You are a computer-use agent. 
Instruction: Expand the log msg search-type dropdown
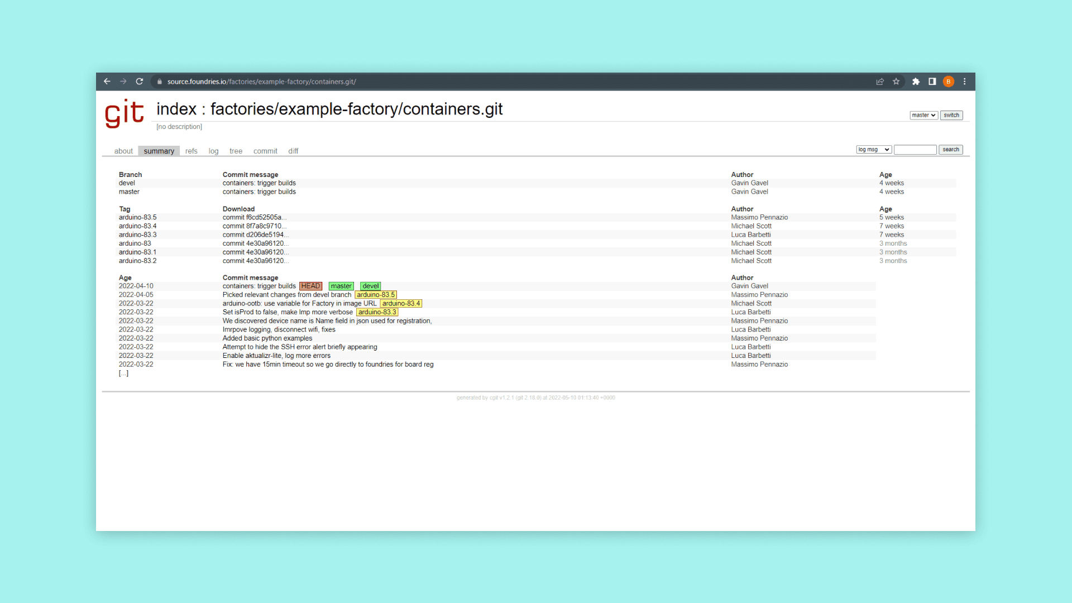point(874,150)
